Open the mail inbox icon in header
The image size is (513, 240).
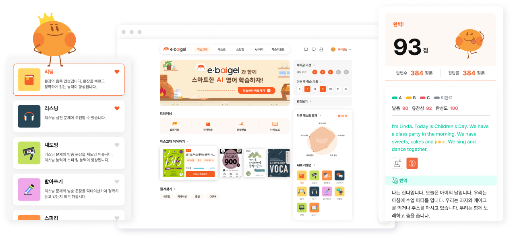pyautogui.click(x=321, y=49)
